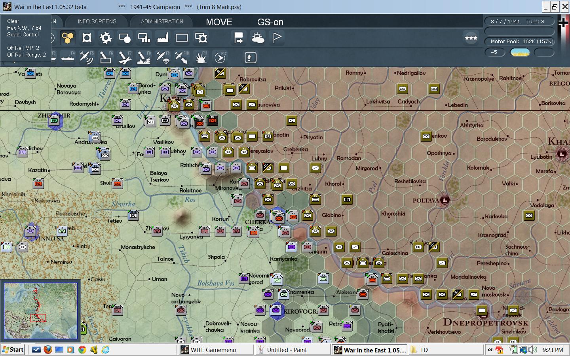Screen dimensions: 570x356
Task: Click the Soviet HQ counter east of Kiev
Action: (291, 121)
